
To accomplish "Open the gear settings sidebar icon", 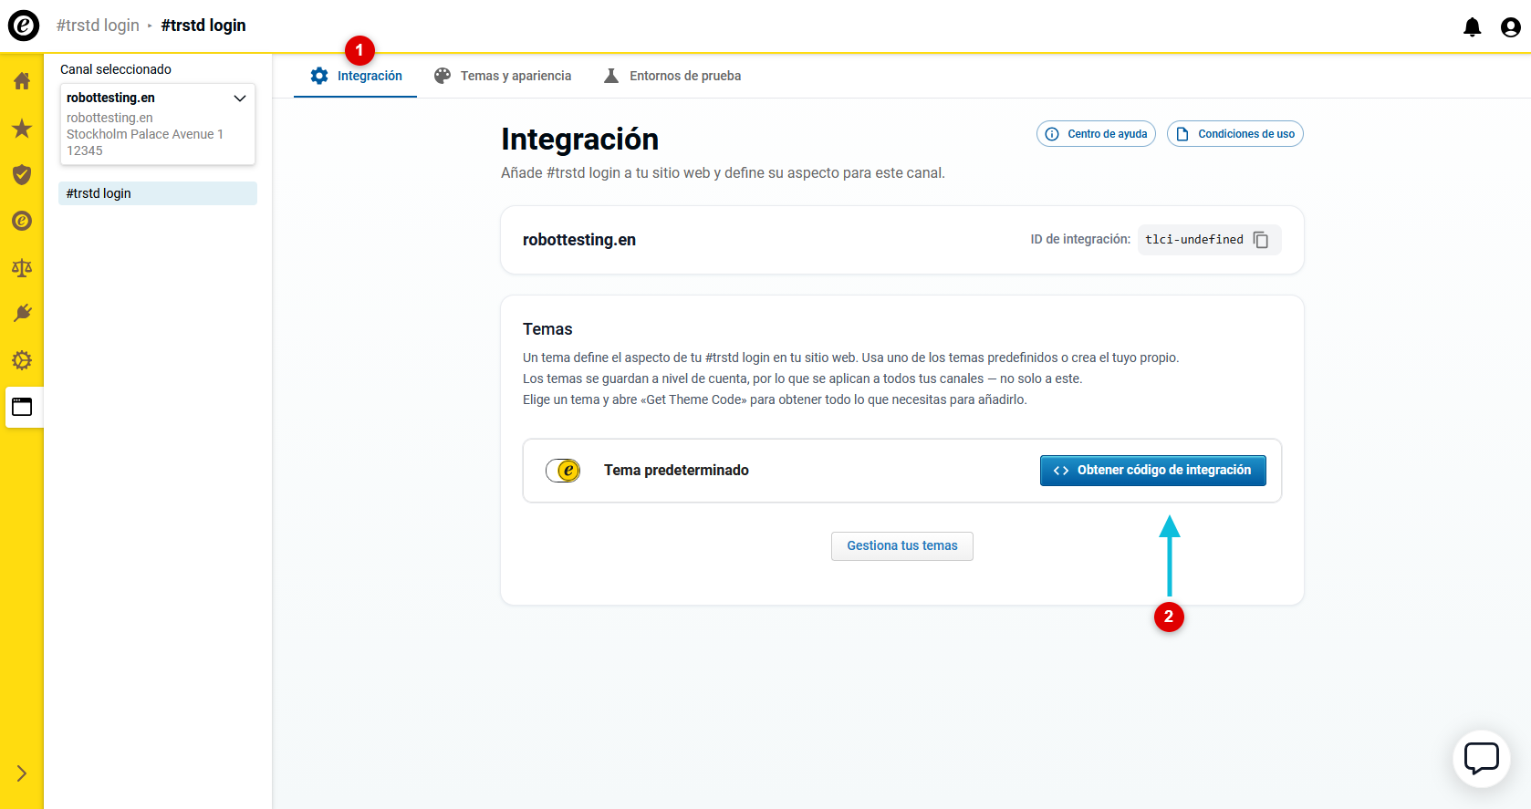I will point(22,360).
